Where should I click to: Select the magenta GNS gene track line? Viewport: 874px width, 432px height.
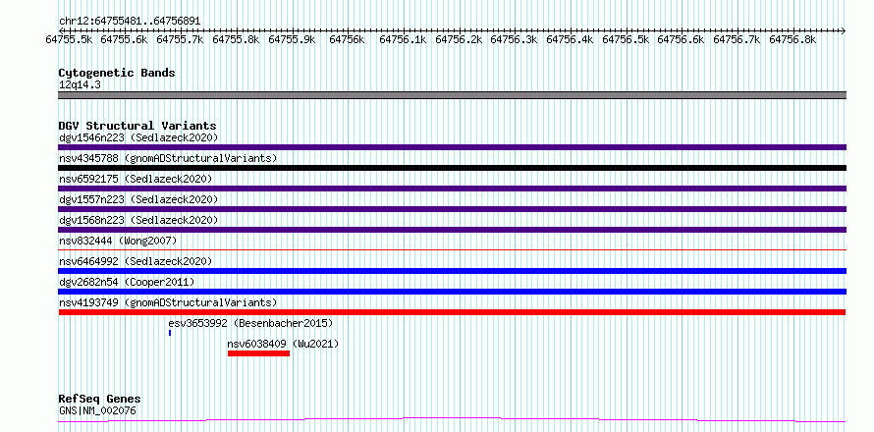click(452, 419)
